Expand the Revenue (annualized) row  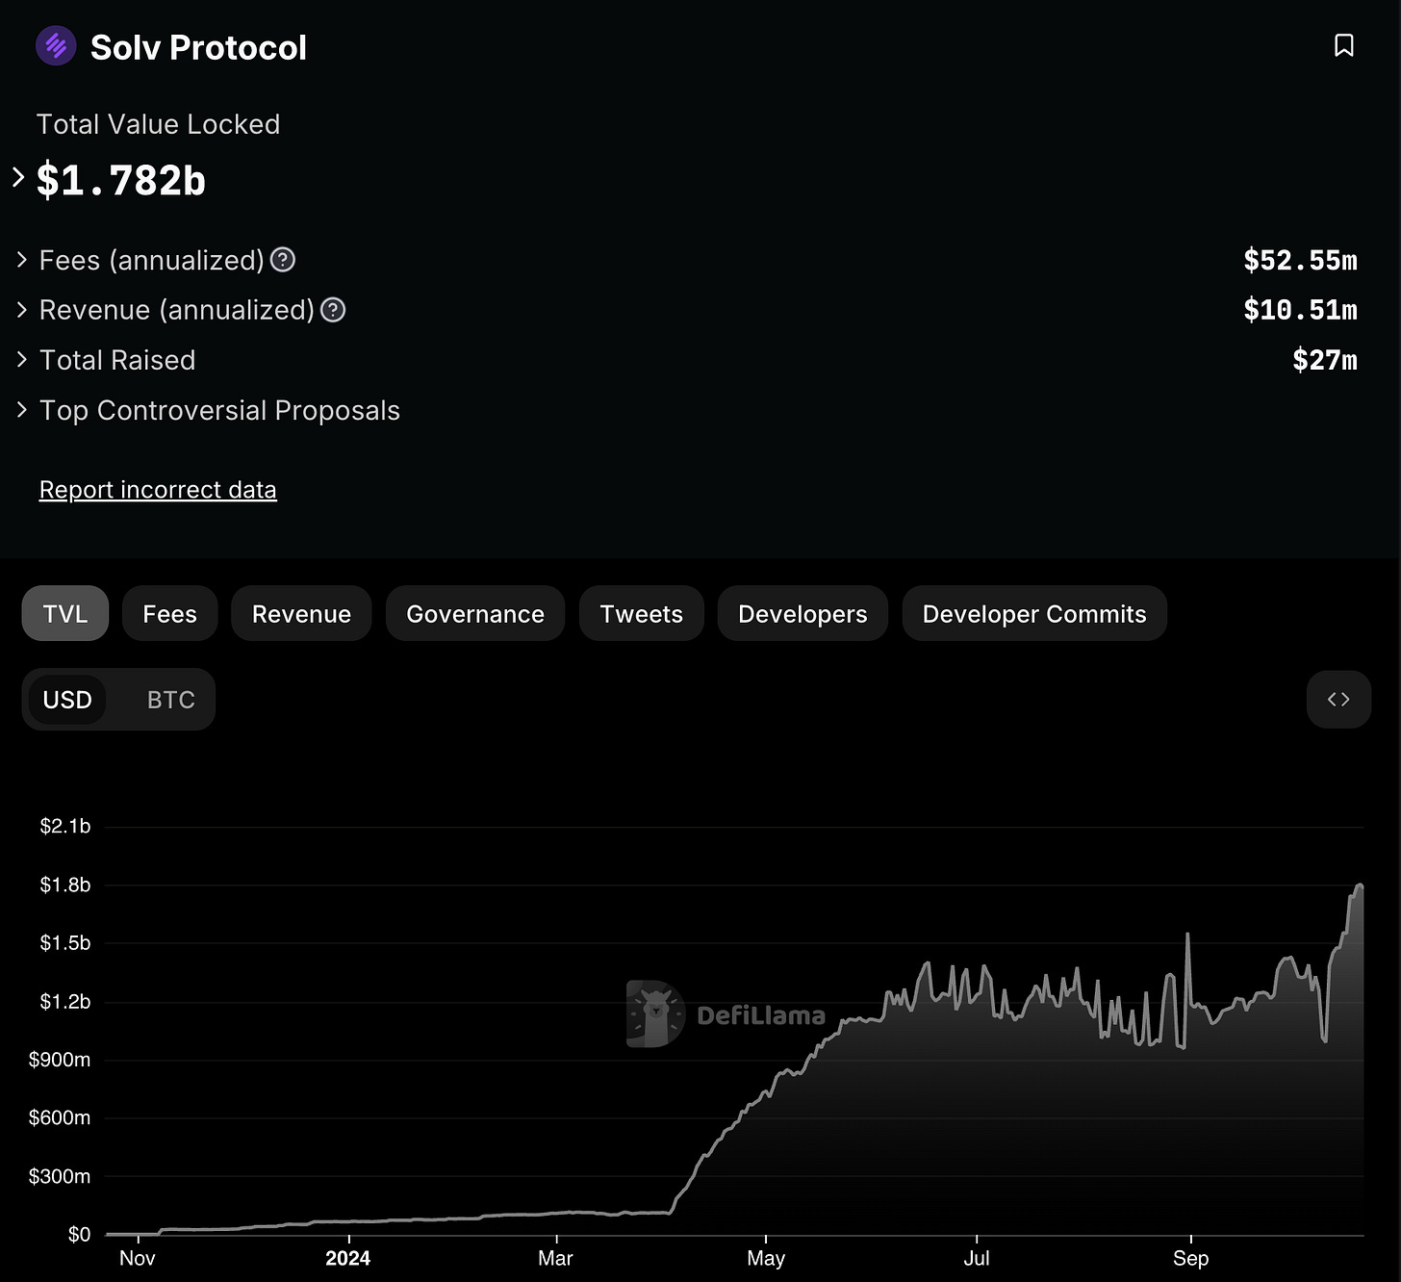(22, 310)
